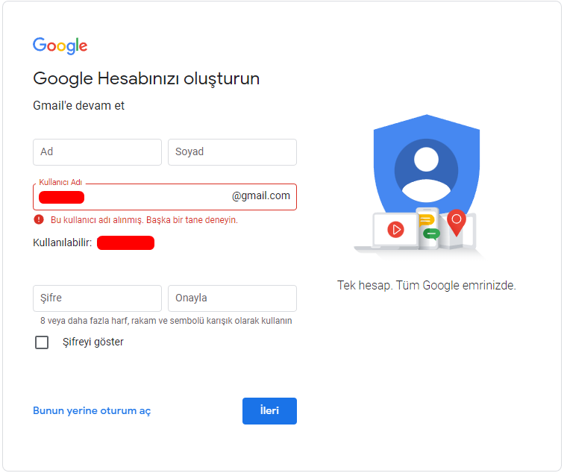
Task: Focus the Soyad last name field
Action: pos(232,152)
